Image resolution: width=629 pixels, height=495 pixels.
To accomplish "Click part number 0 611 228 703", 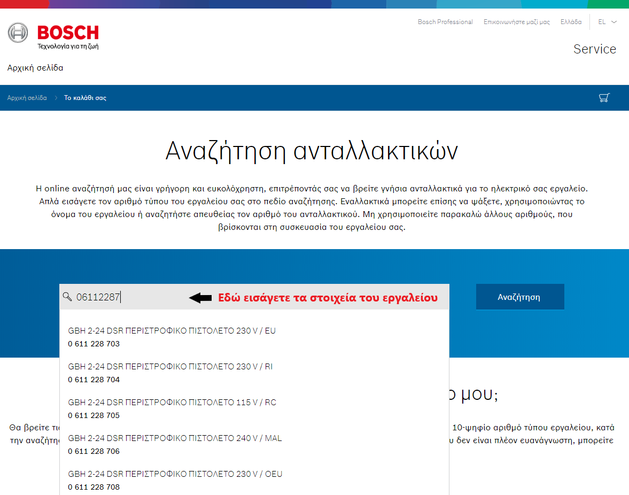I will pos(94,344).
